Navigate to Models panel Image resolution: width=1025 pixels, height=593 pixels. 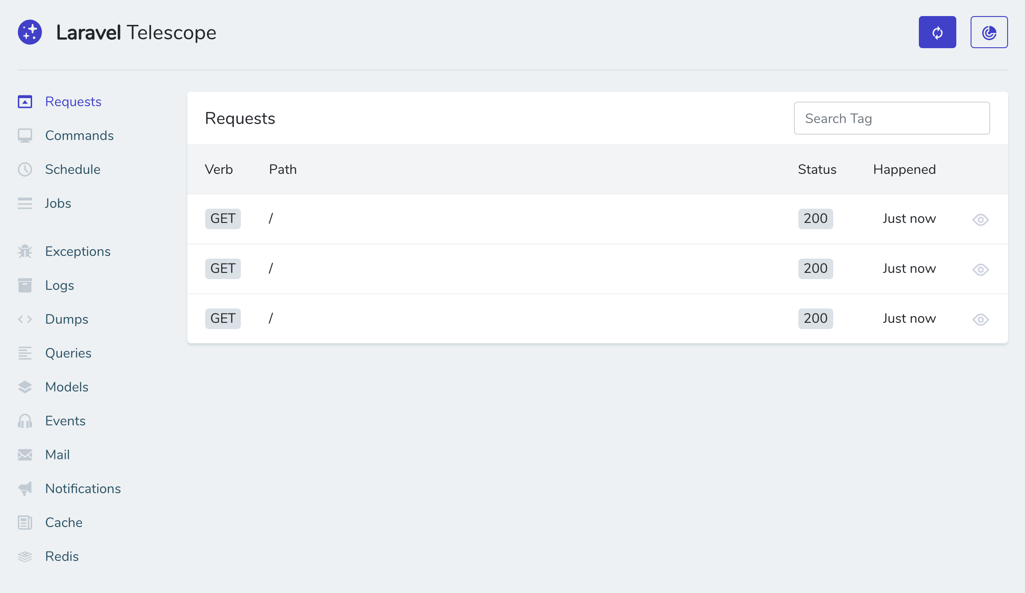66,387
